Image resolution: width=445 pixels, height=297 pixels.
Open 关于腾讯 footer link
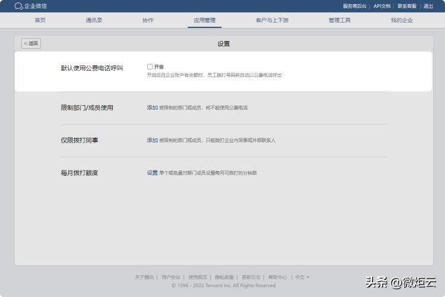[144, 277]
